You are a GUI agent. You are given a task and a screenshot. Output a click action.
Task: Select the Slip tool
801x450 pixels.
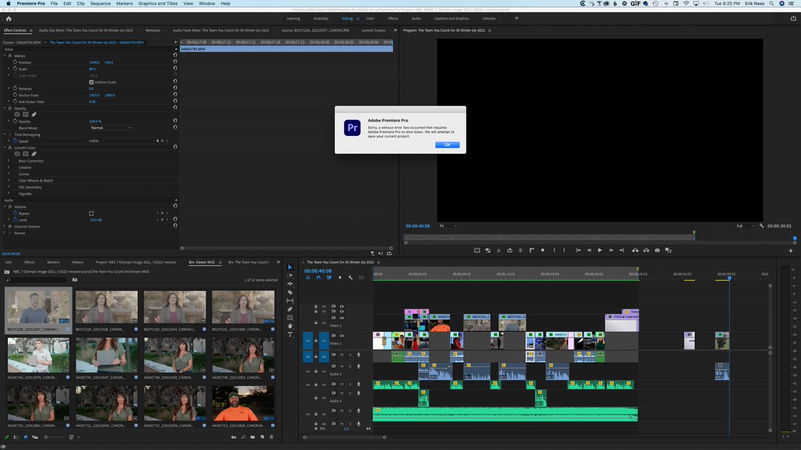tap(290, 301)
